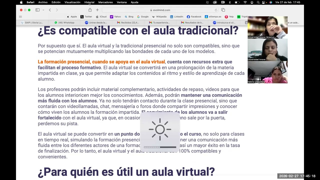Image resolution: width=320 pixels, height=180 pixels.
Task: Open Control Center icon
Action: [x=264, y=2]
